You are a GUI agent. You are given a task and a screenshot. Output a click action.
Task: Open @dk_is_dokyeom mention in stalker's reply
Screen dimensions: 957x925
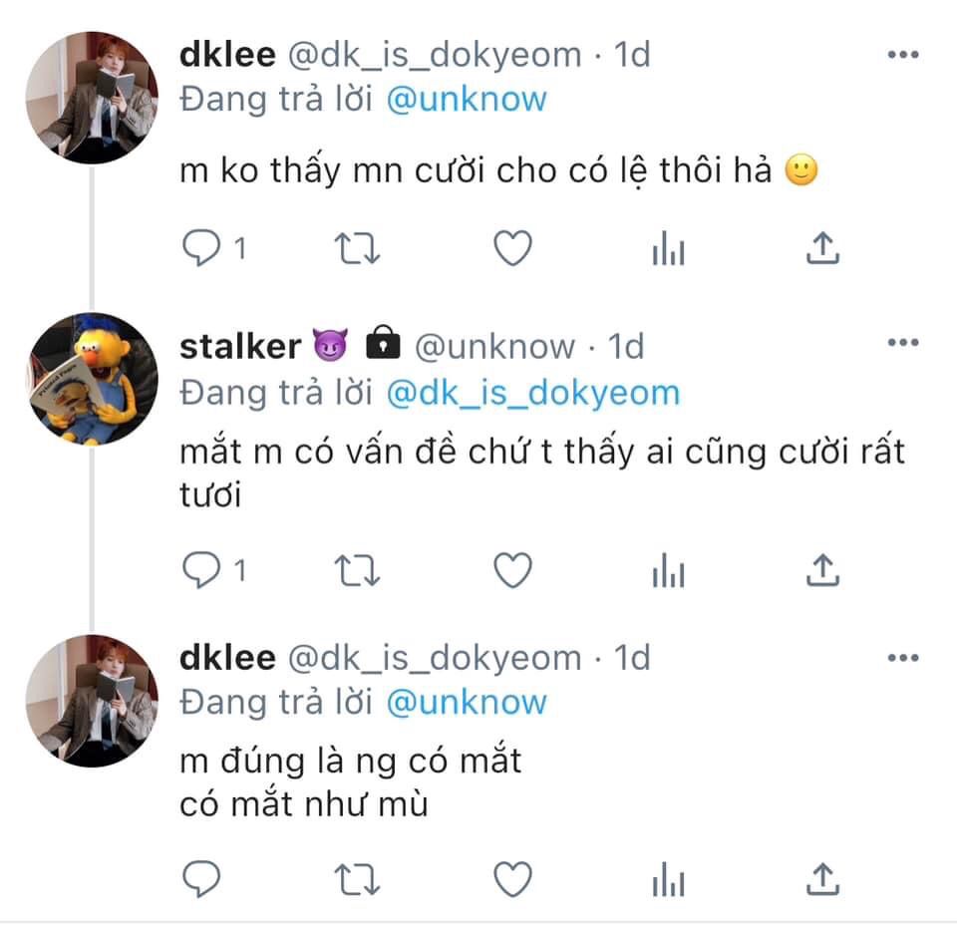tap(533, 393)
